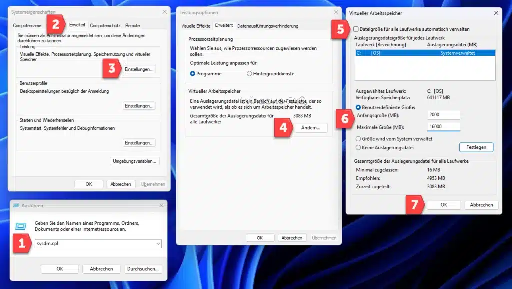This screenshot has height=289, width=512.
Task: Select Keine Auslagerungsdatei option
Action: point(358,147)
